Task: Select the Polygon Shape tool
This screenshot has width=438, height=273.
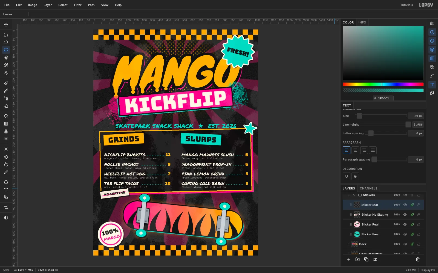Action: pos(6,182)
